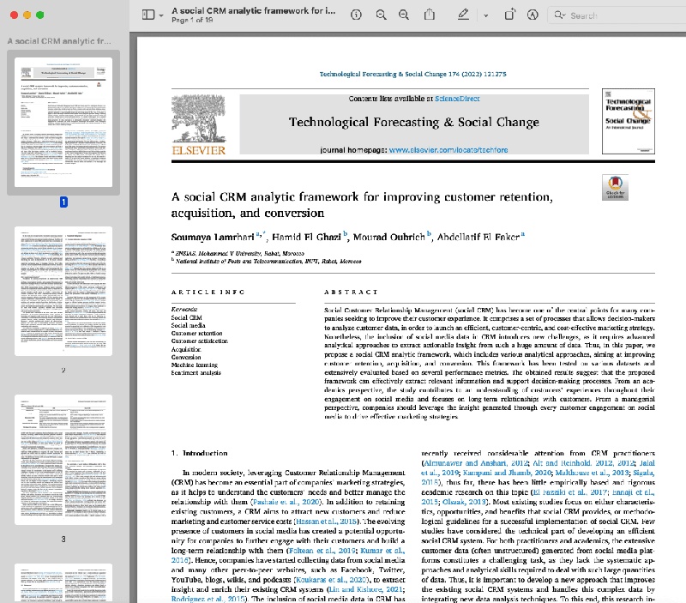Image resolution: width=686 pixels, height=603 pixels.
Task: Click the keyword 'Machine learning'
Action: tap(195, 365)
